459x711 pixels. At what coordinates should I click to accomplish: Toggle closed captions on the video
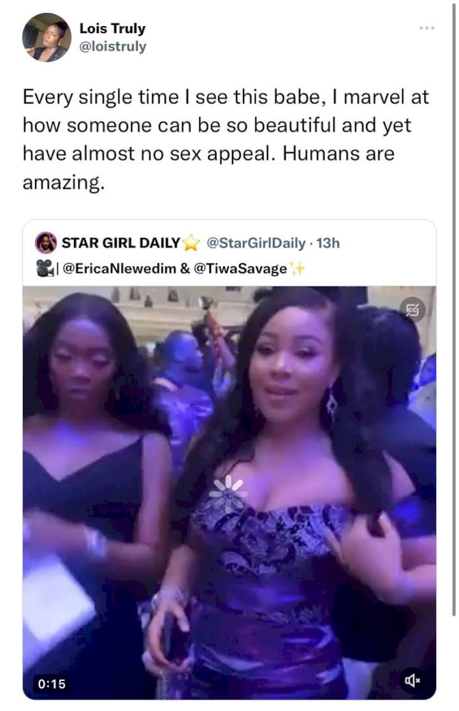(x=412, y=310)
